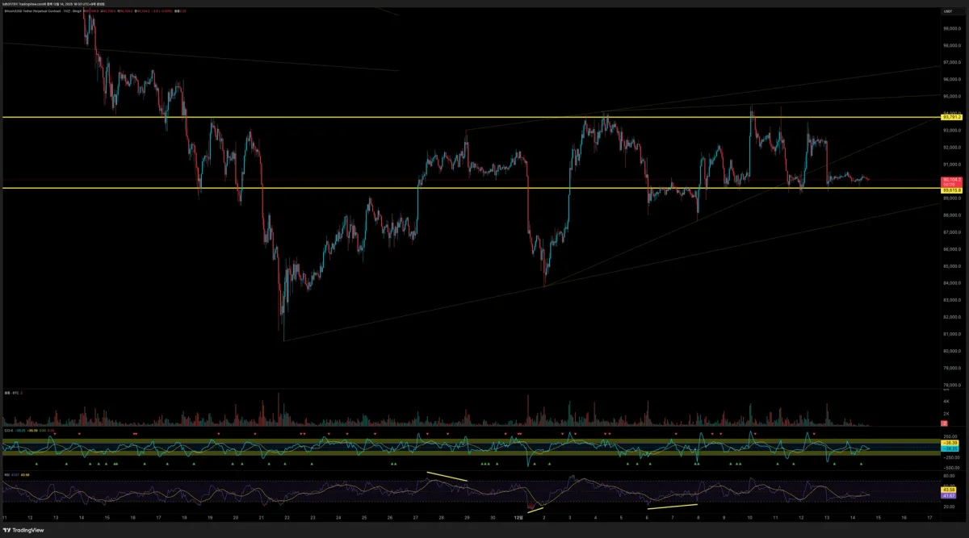Select the yellow rising RSI trendline between dates 6 and 8
The height and width of the screenshot is (538, 969).
coord(672,507)
